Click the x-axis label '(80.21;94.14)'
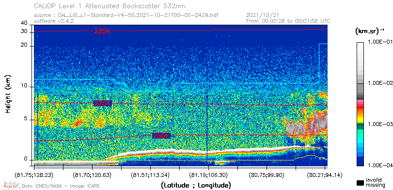 click(x=325, y=174)
